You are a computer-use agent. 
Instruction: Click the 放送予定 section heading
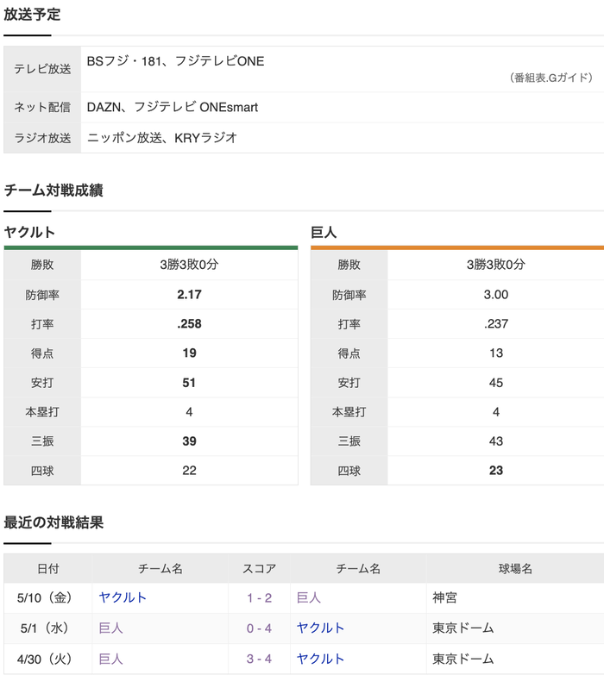point(32,14)
